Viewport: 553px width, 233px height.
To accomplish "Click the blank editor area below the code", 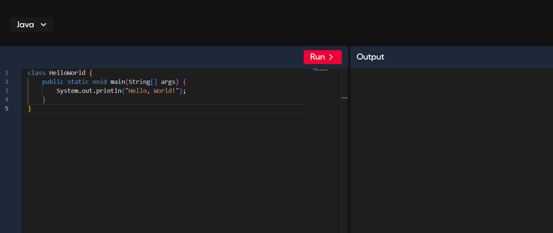I will pos(166,172).
